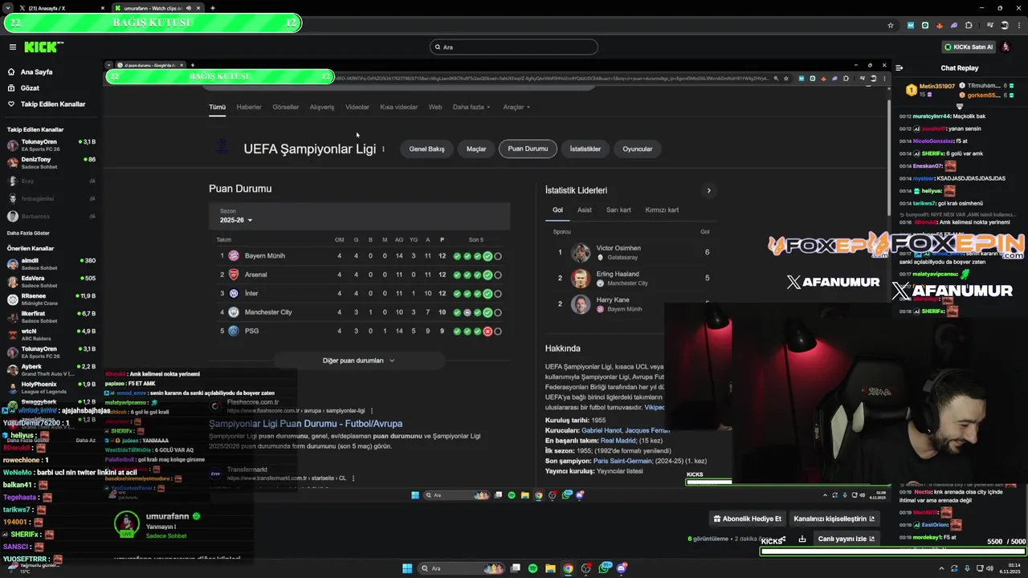
Task: Open the Şampiyonlar Ligi Puan Durumu Flashscore link
Action: [305, 423]
